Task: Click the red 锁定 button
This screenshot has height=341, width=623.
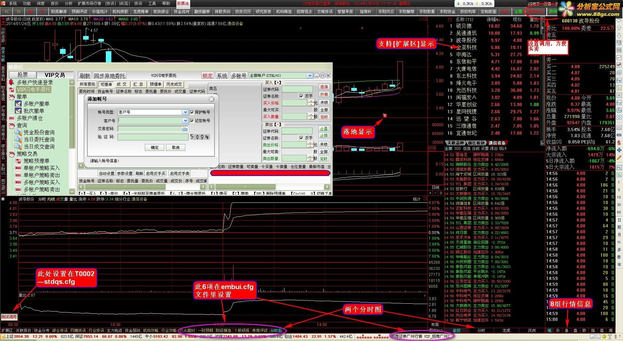Action: click(x=207, y=76)
